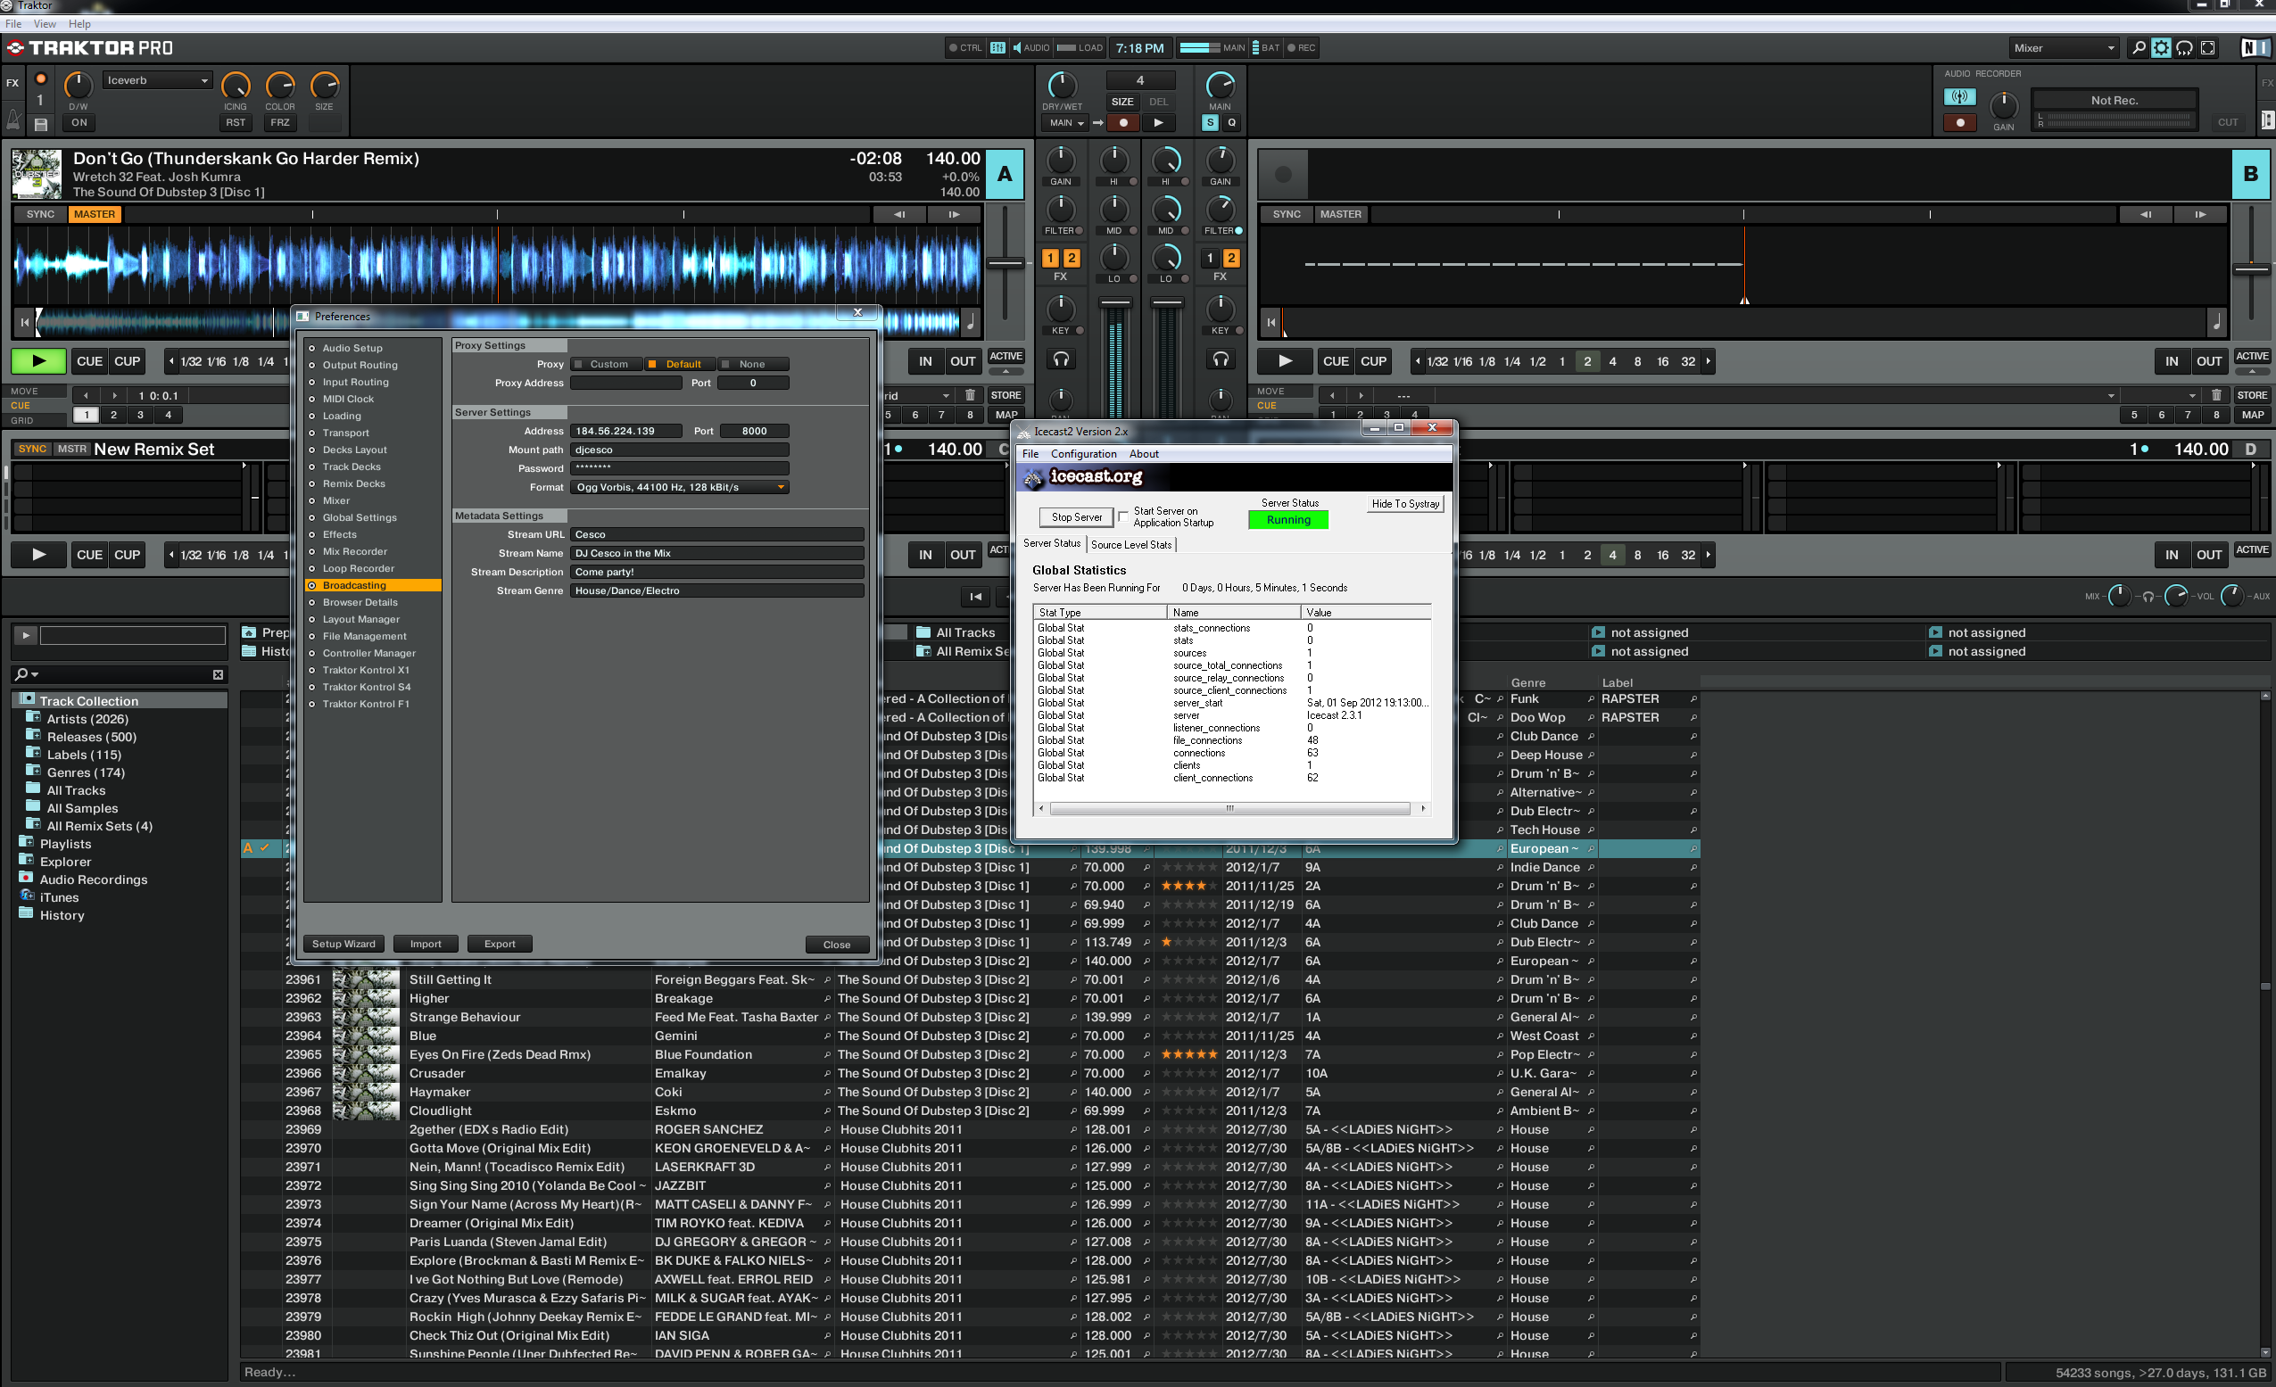Viewport: 2276px width, 1387px height.
Task: Click Stop Server button in Icecast2
Action: click(1076, 517)
